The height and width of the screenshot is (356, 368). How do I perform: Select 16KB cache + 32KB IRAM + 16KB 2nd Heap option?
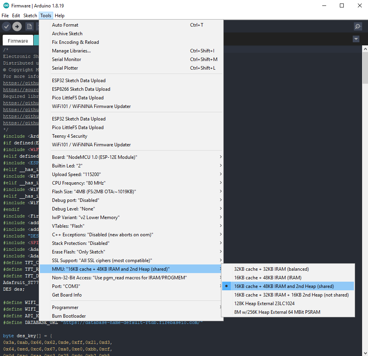[x=288, y=295]
